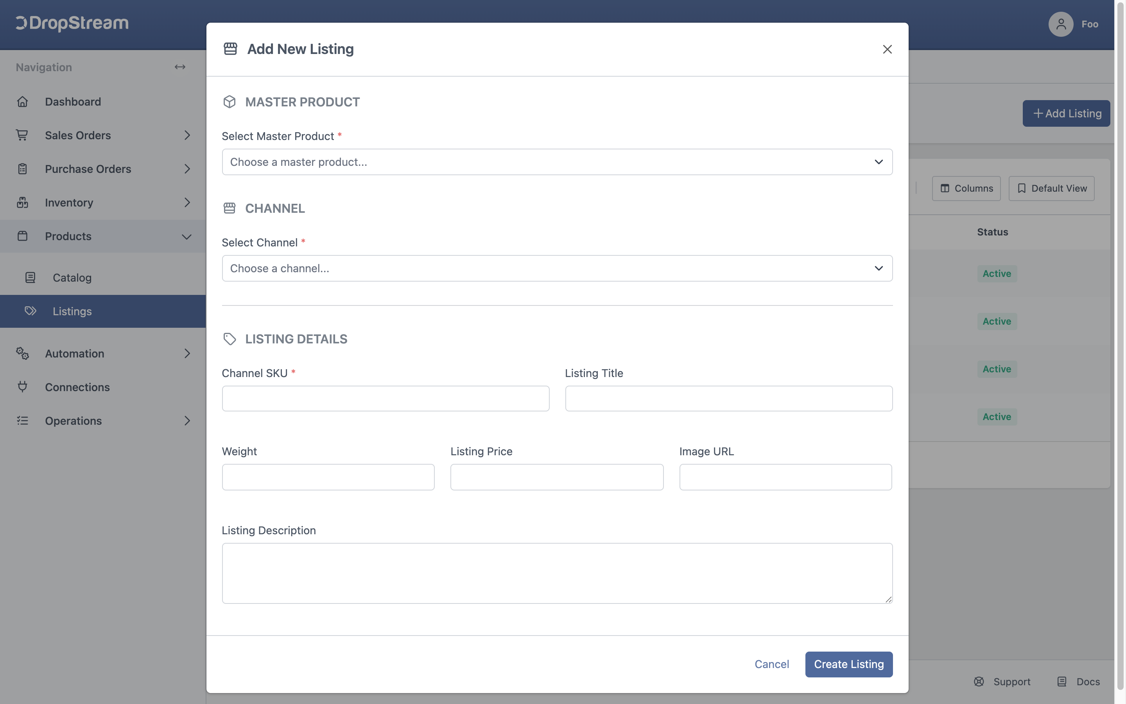Screen dimensions: 1126x704
Task: Click the Operations checklist icon
Action: (x=22, y=420)
